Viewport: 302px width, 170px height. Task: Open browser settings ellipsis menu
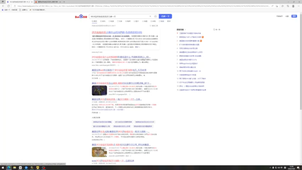299,6
